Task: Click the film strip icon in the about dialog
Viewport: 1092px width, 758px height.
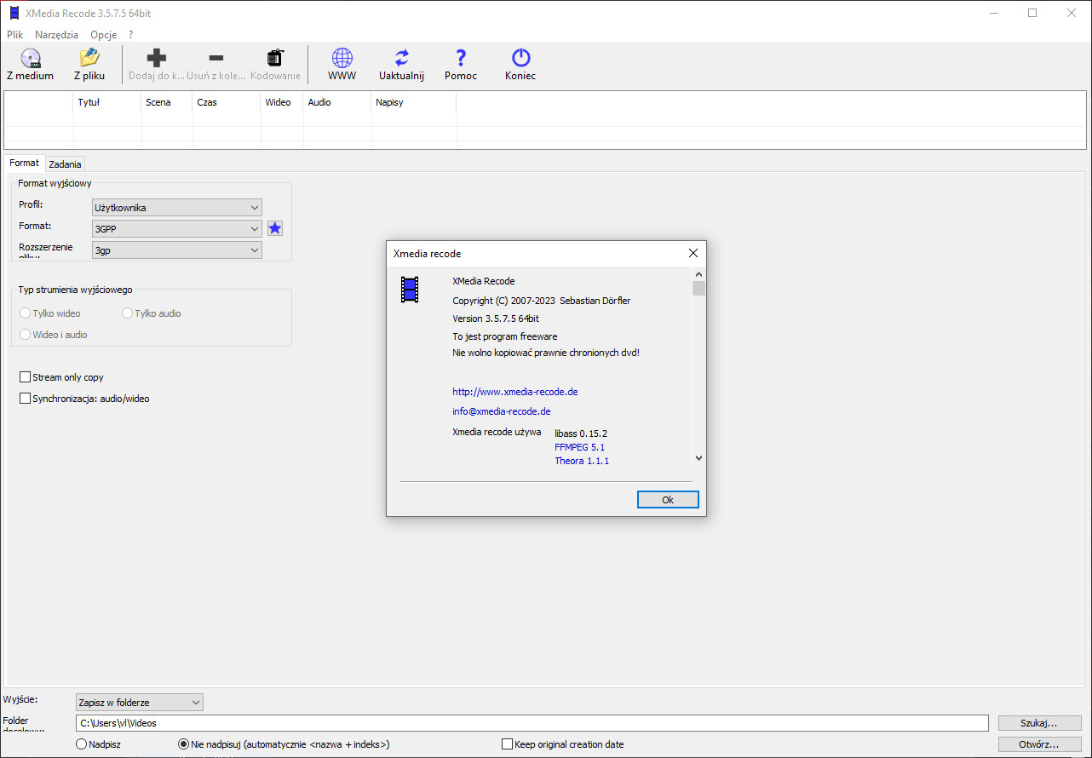Action: click(410, 290)
